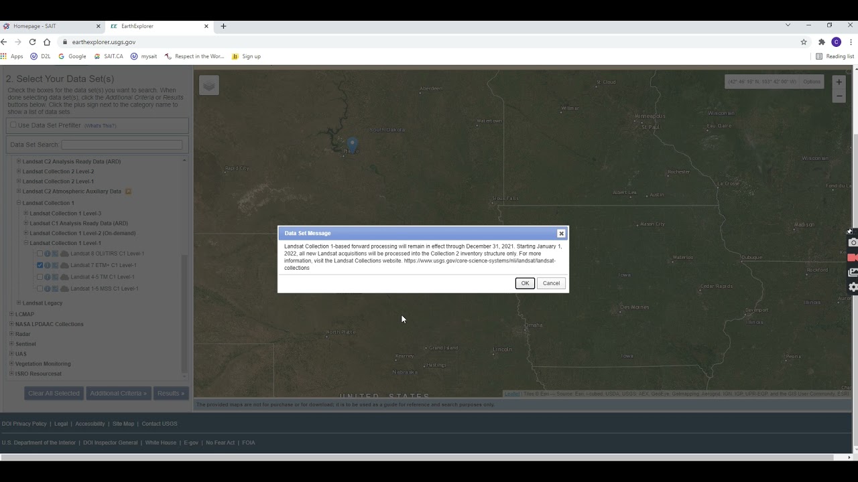Collapse the Landsat Collection 1 node
The image size is (858, 482).
19,203
